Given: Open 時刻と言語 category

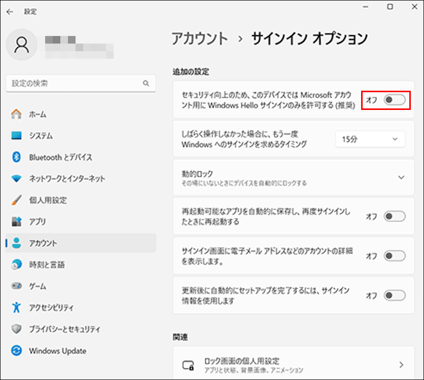Looking at the screenshot, I should pos(81,264).
